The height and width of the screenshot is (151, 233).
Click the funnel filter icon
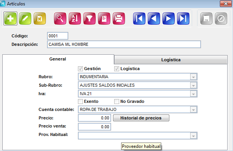coord(89,18)
